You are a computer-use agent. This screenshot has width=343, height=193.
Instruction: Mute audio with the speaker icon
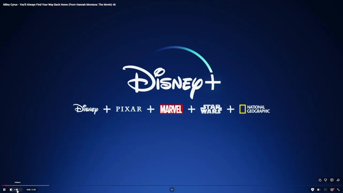[11, 190]
